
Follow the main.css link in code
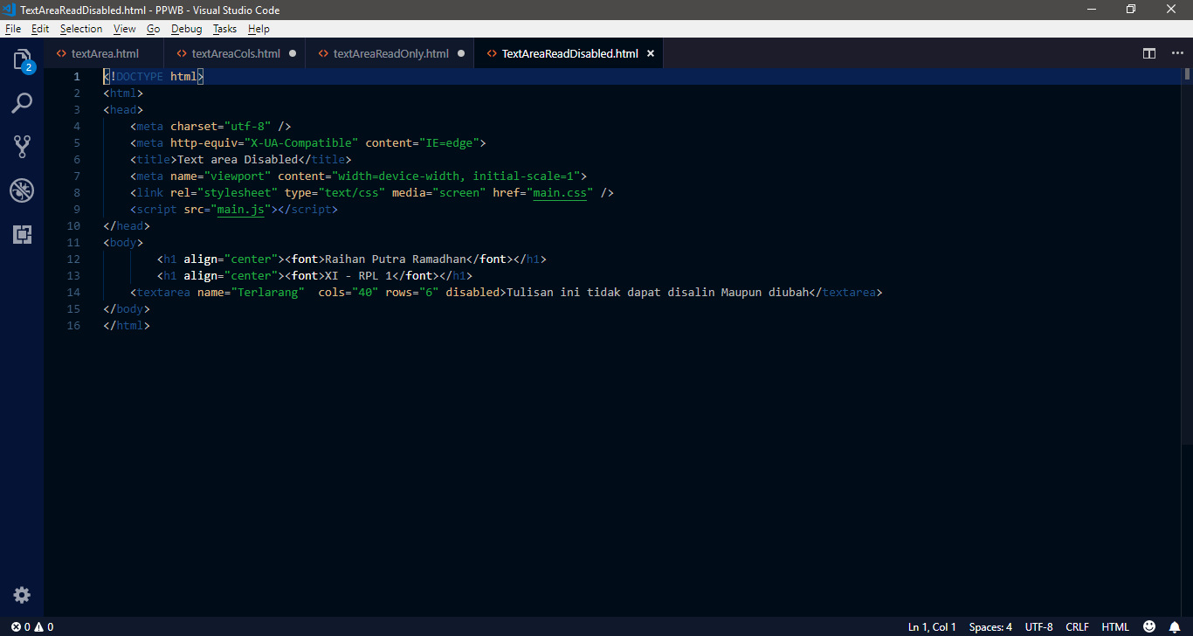click(x=560, y=192)
